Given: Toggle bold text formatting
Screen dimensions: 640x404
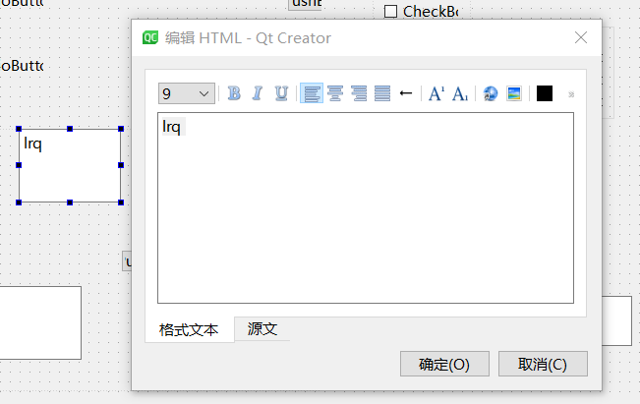Looking at the screenshot, I should click(x=234, y=93).
